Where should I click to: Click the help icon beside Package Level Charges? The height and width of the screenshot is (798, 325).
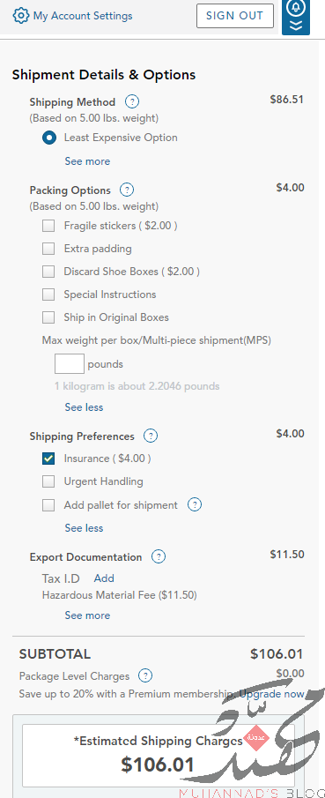point(145,675)
